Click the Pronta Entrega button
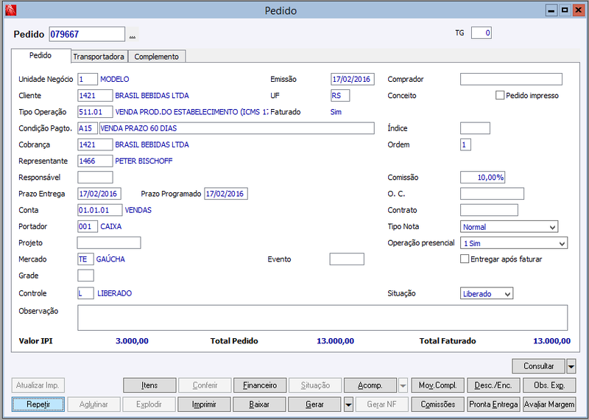This screenshot has width=589, height=420. coord(493,405)
